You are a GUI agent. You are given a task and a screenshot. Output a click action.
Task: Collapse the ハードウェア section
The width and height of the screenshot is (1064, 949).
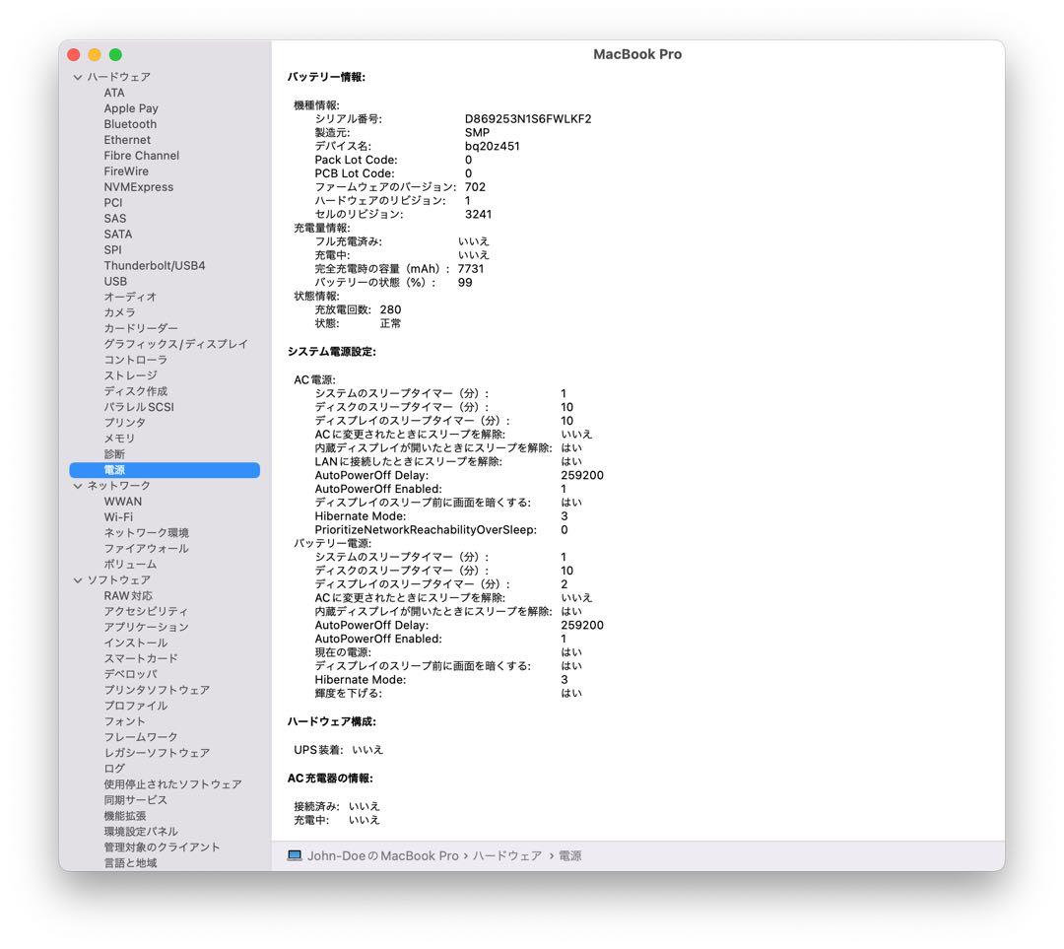[x=77, y=76]
